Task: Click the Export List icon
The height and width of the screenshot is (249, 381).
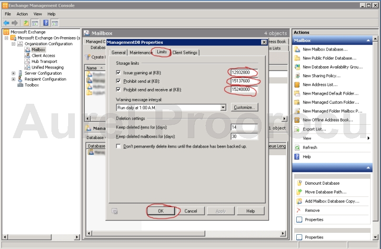Action: 297,129
